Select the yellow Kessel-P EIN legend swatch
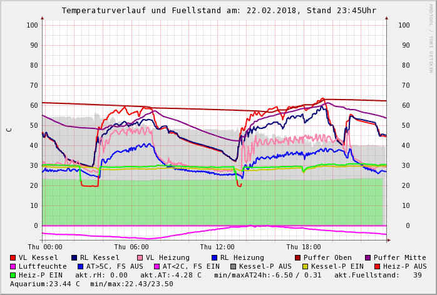This screenshot has height=295, width=437. click(x=305, y=266)
